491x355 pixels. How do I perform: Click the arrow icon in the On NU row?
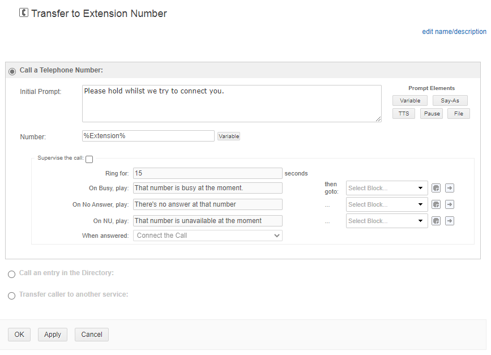click(450, 221)
